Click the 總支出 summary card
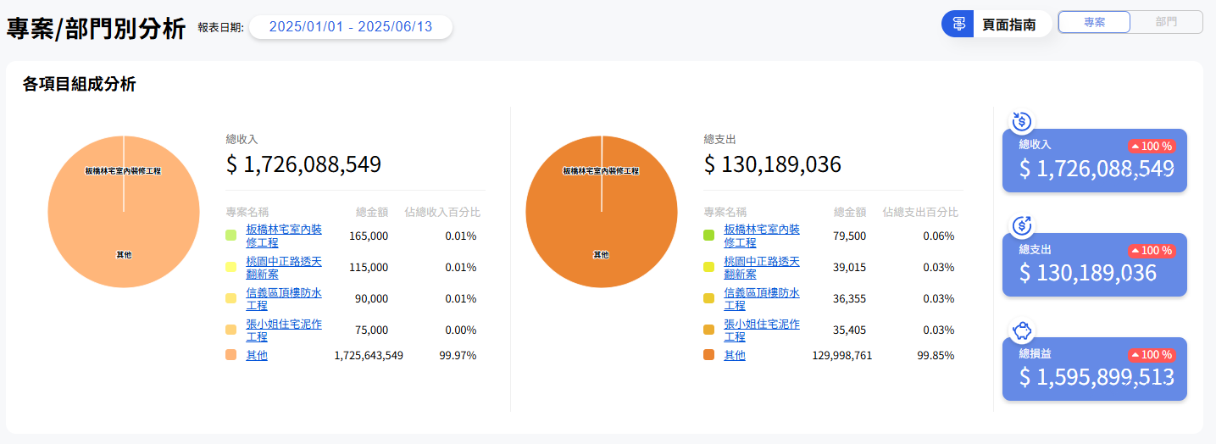The image size is (1216, 444). point(1094,264)
